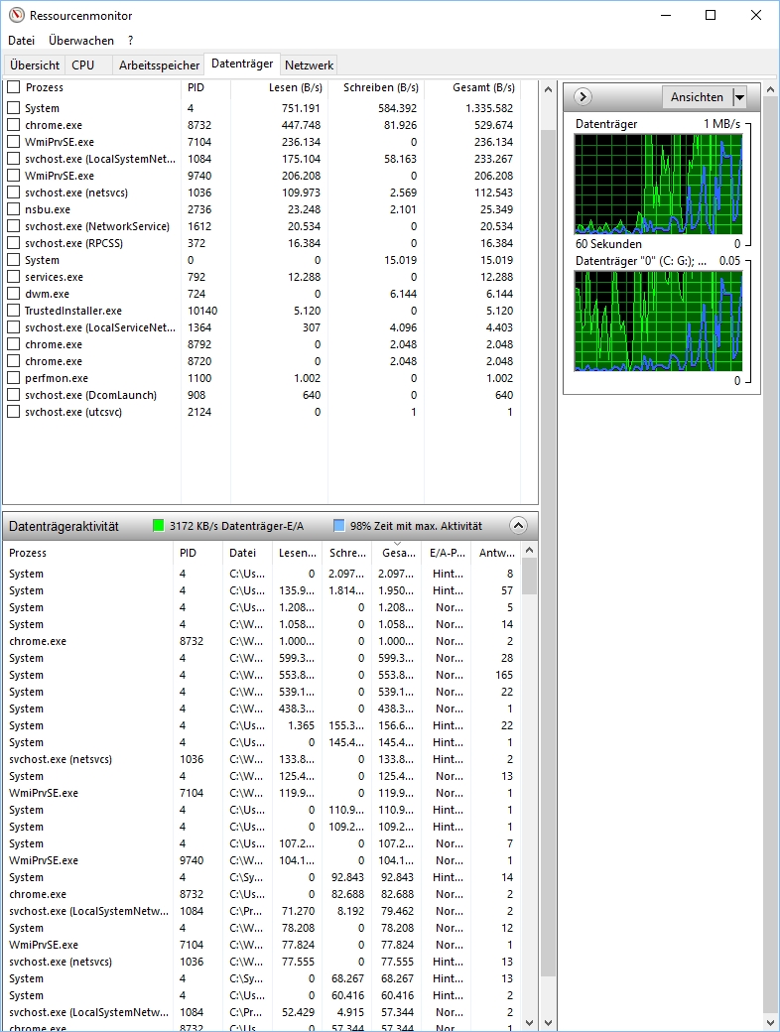This screenshot has width=780, height=1032.
Task: Open the Überwachen menu
Action: tap(81, 40)
